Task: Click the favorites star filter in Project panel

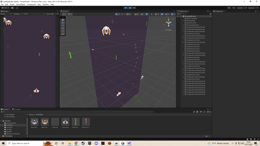Action: pos(204,112)
